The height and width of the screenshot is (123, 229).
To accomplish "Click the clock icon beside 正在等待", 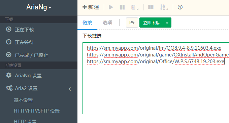I will click(x=9, y=42).
